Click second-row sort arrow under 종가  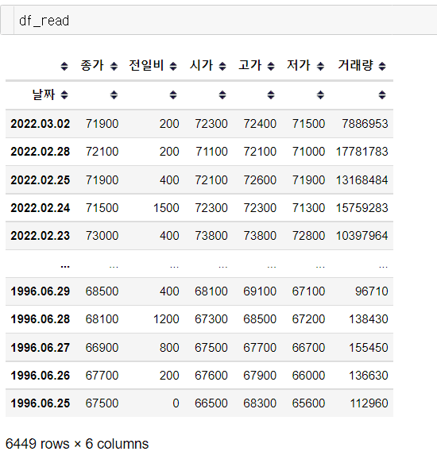pyautogui.click(x=114, y=94)
